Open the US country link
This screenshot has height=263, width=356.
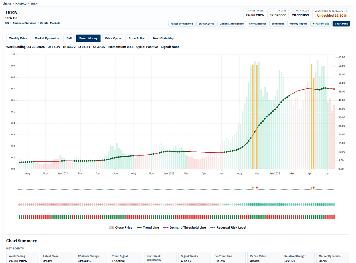(x=7, y=23)
